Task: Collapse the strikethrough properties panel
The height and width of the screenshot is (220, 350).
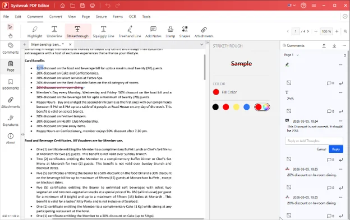Action: pos(208,43)
